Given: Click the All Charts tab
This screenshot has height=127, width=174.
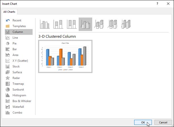Looking at the screenshot, I should 10,12.
